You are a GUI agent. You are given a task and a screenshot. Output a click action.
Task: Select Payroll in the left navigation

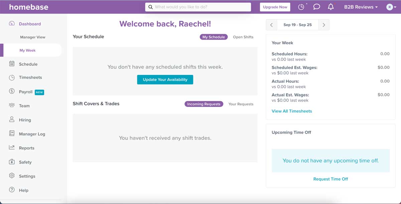coord(26,92)
